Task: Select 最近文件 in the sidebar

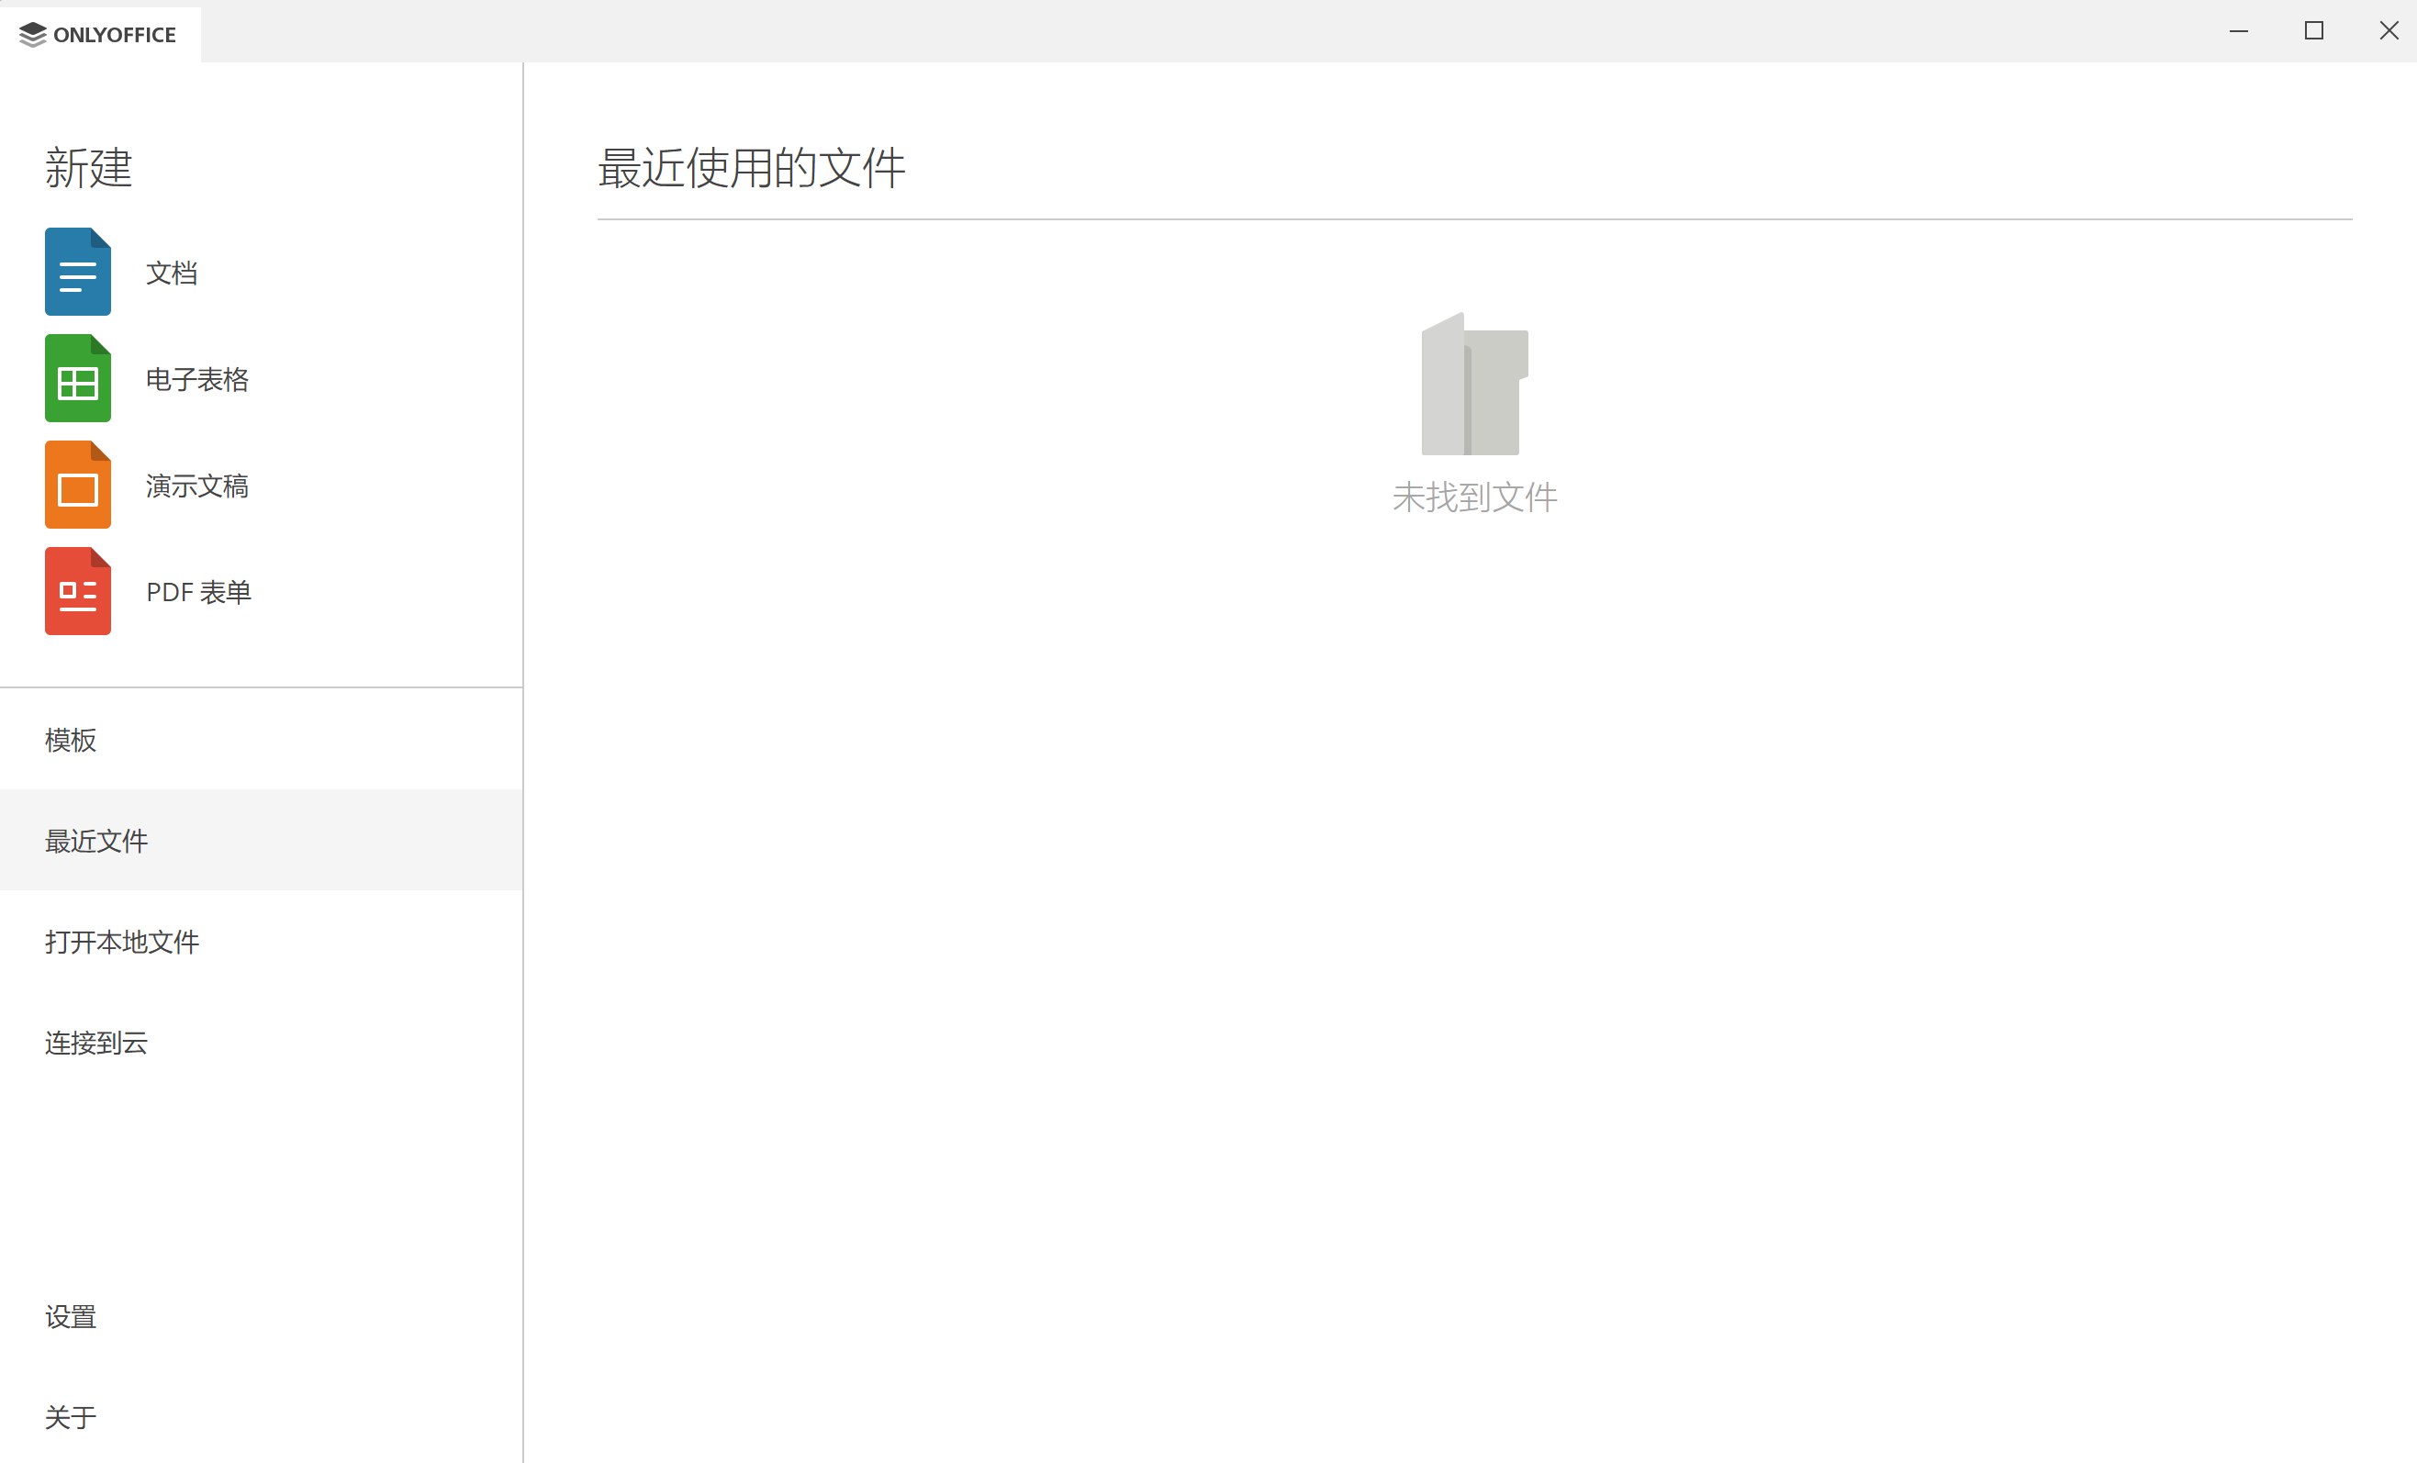Action: 96,842
